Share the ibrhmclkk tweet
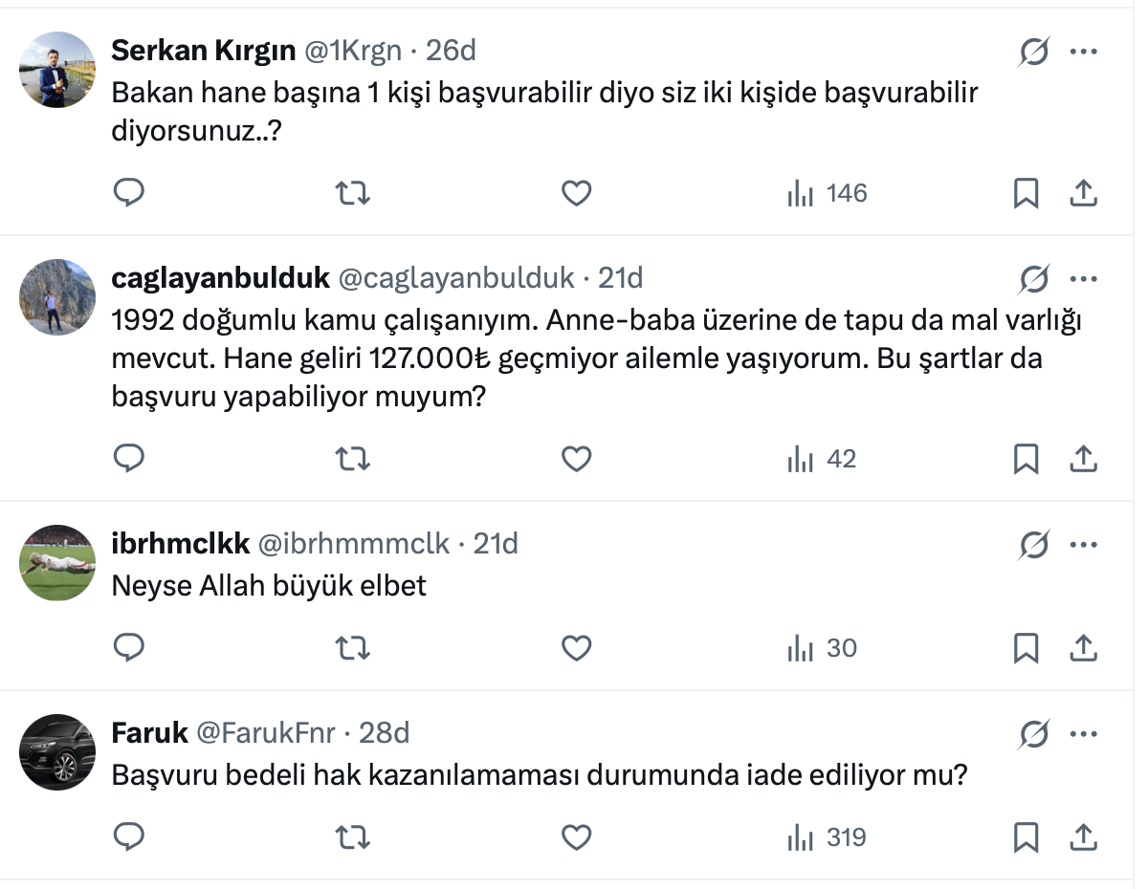 (1082, 648)
